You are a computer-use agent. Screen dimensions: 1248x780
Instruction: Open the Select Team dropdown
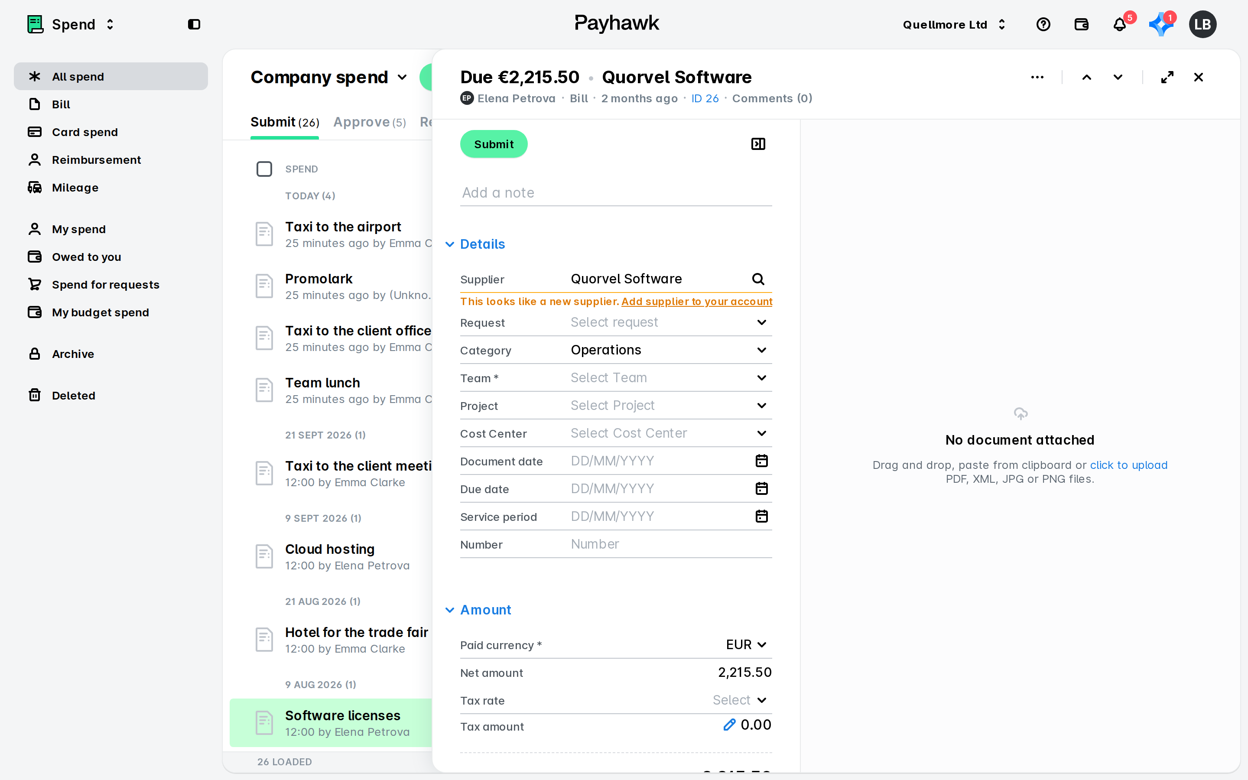point(670,378)
